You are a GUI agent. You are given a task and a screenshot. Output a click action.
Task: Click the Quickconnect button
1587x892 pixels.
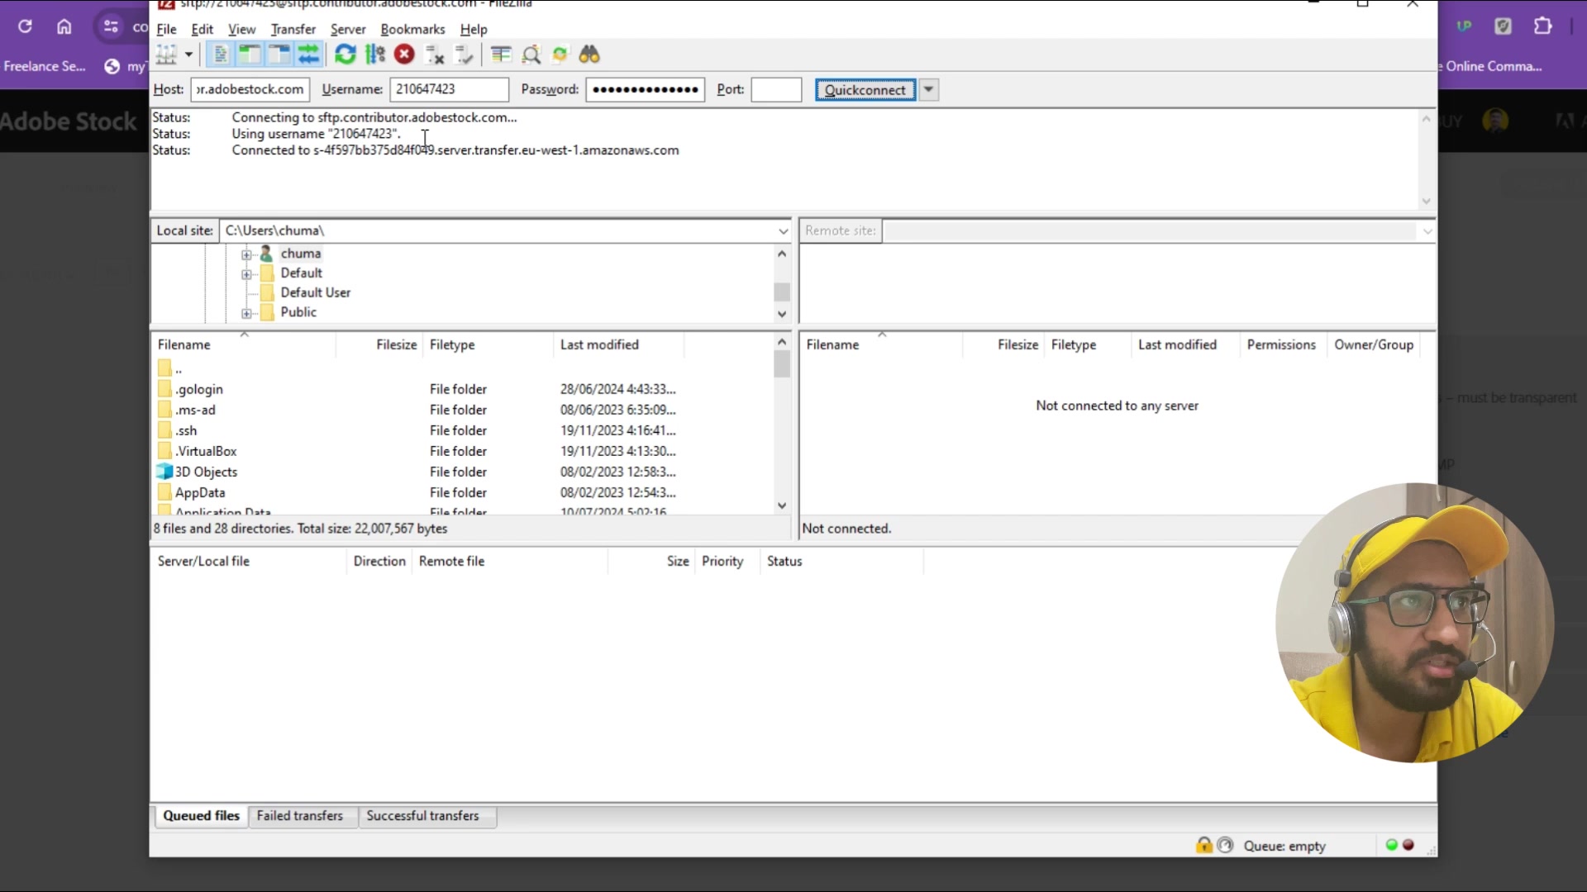tap(865, 90)
